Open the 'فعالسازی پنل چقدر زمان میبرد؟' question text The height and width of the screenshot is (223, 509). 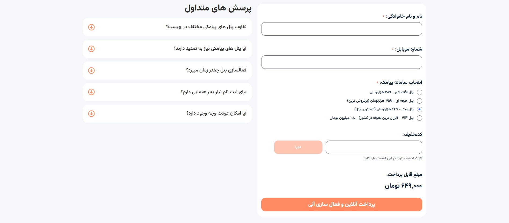216,70
